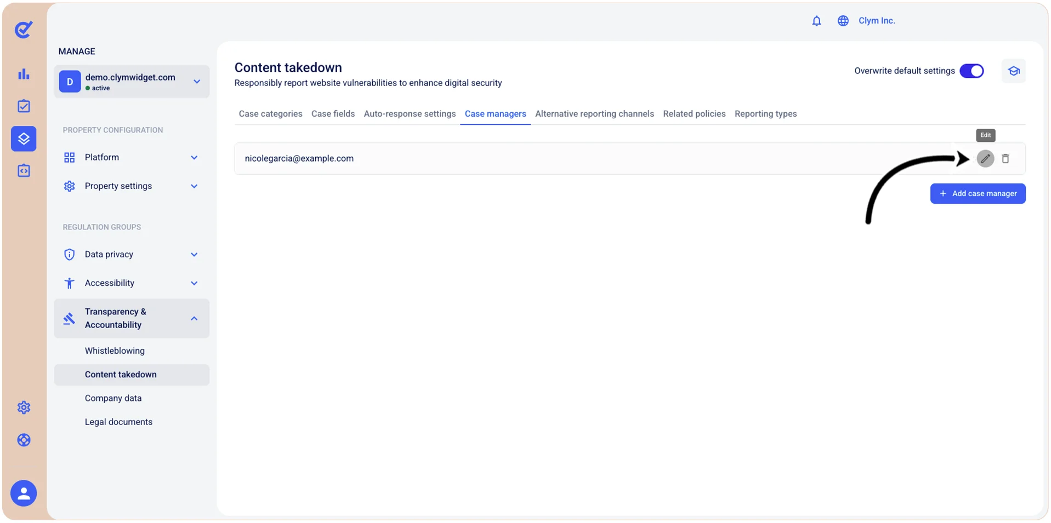
Task: Switch to the Case fields tab
Action: pos(333,114)
